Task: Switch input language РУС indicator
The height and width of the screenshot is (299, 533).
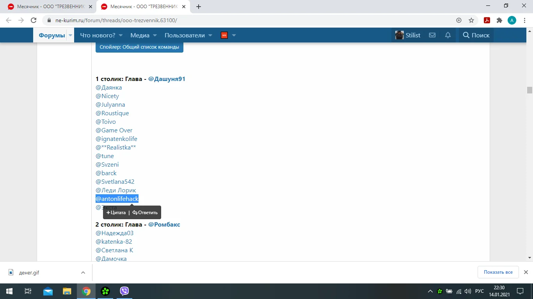Action: (480, 291)
